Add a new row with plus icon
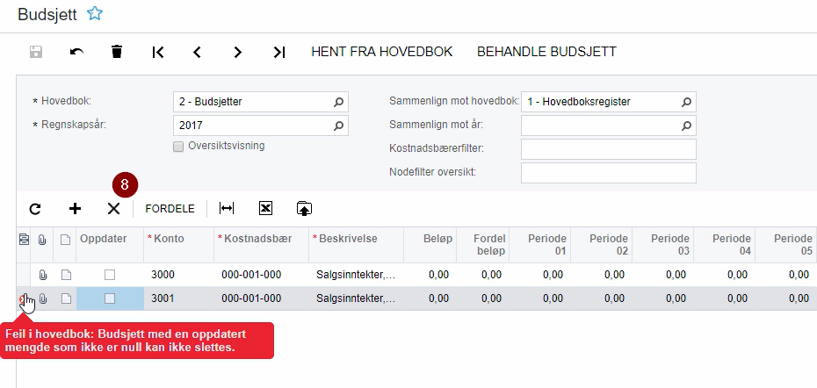Image resolution: width=817 pixels, height=388 pixels. tap(76, 209)
